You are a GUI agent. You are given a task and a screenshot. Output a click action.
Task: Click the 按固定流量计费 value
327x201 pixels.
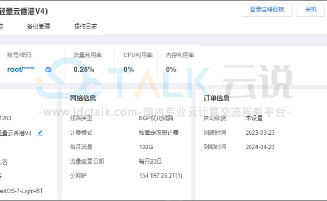point(159,133)
